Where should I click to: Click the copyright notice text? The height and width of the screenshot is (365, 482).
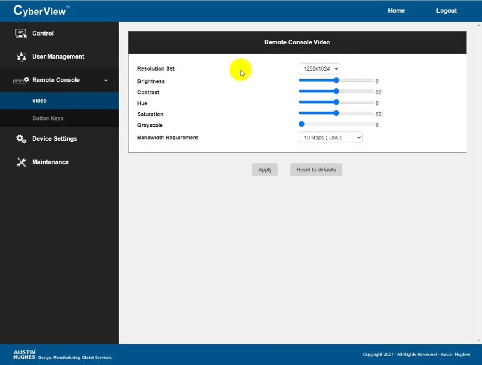click(416, 354)
